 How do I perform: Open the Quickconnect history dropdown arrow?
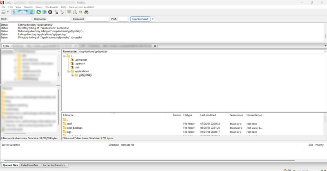[x=153, y=19]
